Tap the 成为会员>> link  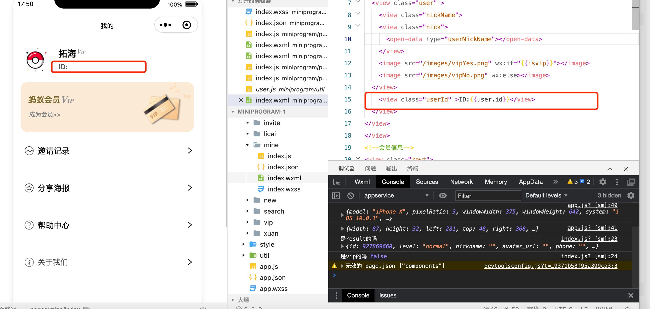coord(45,115)
